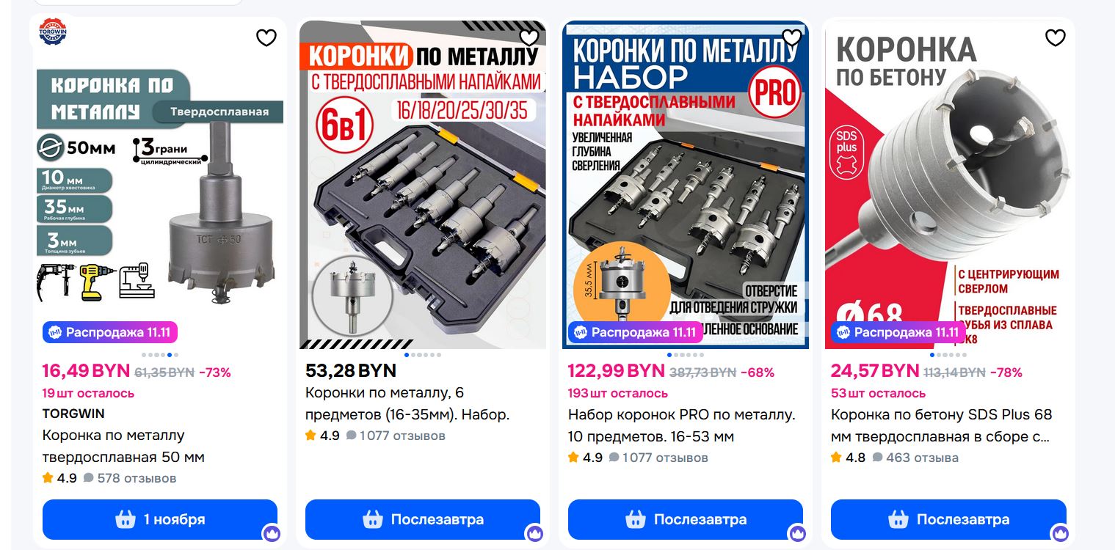Open the 'Распродажа 11.11' badge on the TORGWIN product
The width and height of the screenshot is (1115, 550).
click(x=110, y=332)
